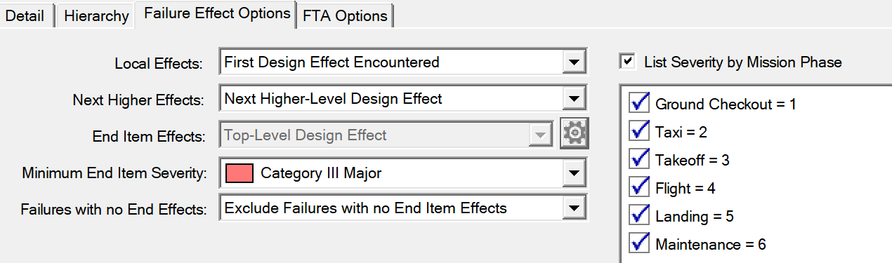The width and height of the screenshot is (892, 263).
Task: Open the Local Effects dropdown arrow
Action: [574, 62]
